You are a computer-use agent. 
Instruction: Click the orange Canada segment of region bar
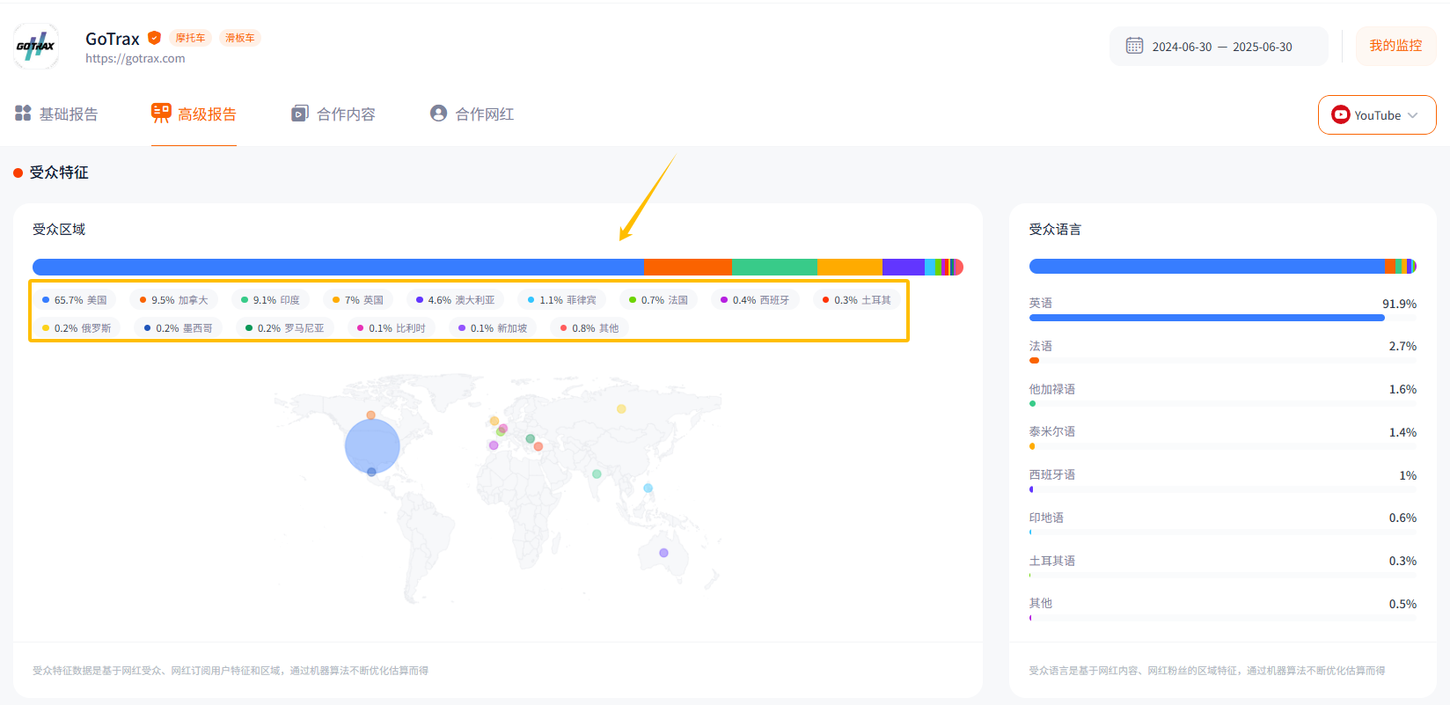click(687, 267)
